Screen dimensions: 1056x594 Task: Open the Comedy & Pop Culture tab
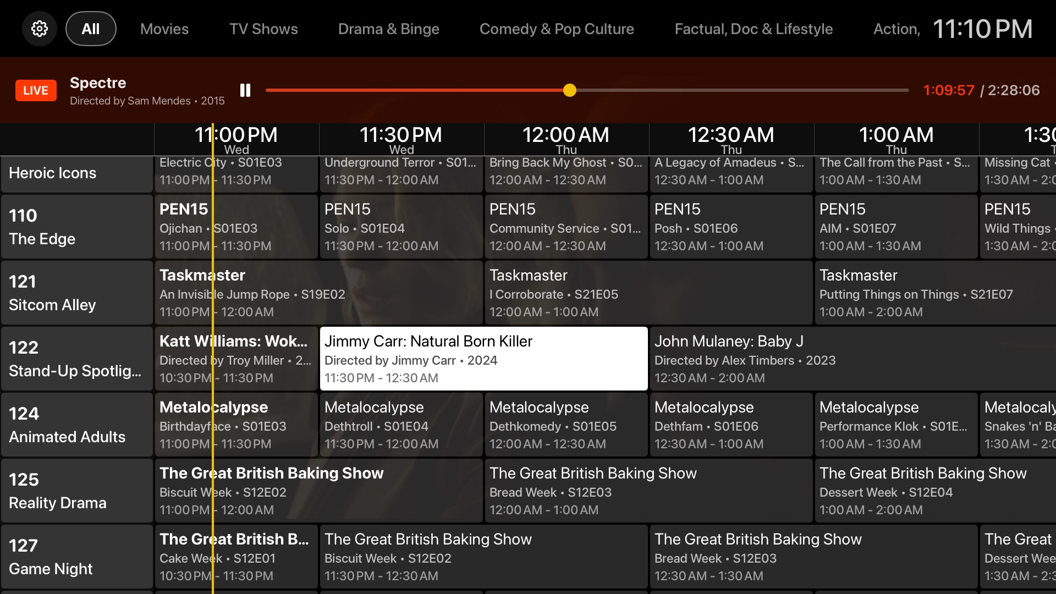point(557,29)
